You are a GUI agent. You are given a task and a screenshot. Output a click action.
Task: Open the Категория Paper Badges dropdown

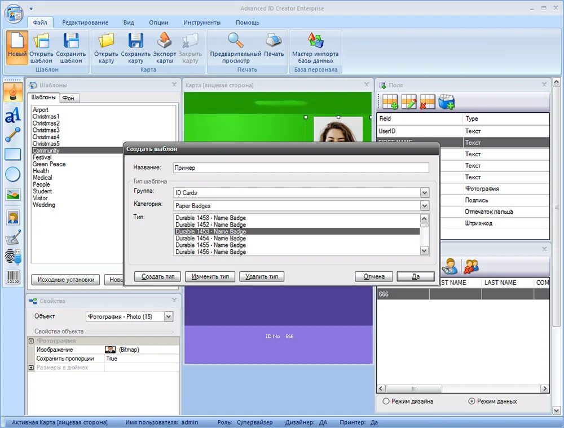click(425, 206)
